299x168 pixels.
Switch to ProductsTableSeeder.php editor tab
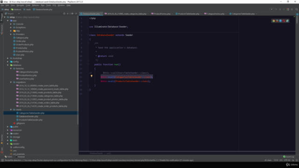click(x=188, y=14)
